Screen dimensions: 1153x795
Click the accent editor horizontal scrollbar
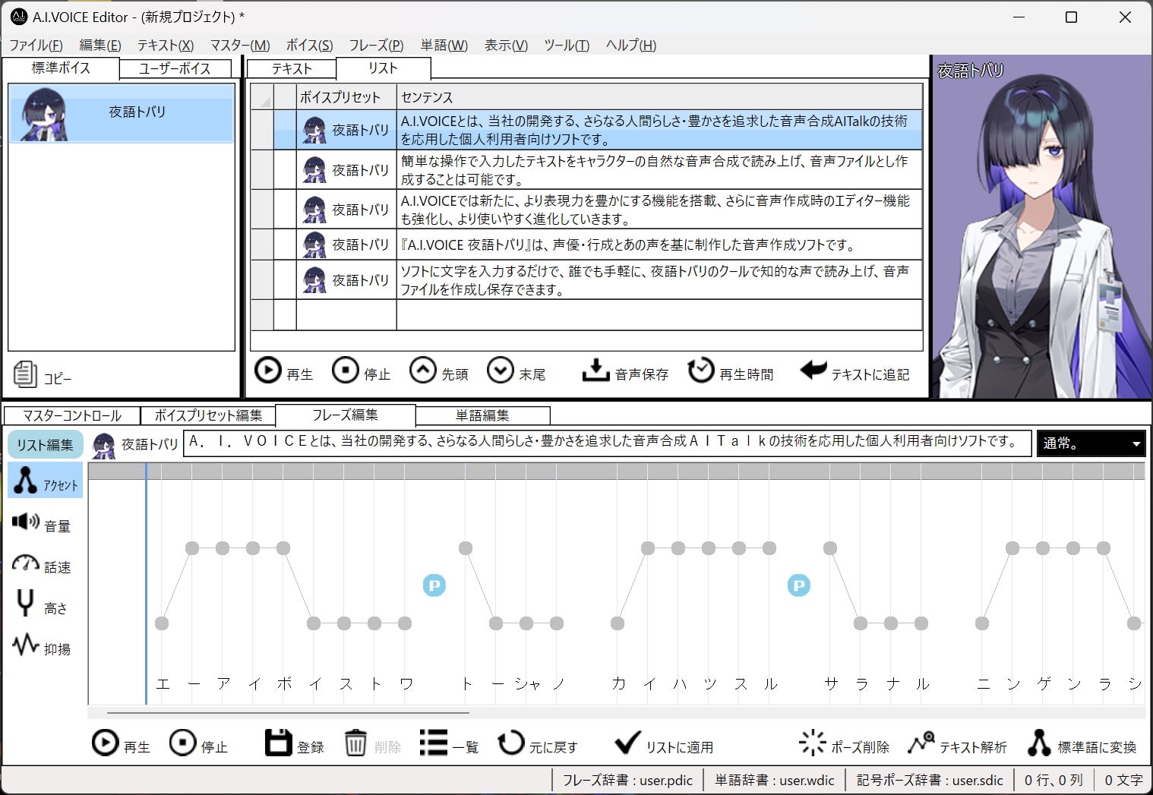click(289, 713)
